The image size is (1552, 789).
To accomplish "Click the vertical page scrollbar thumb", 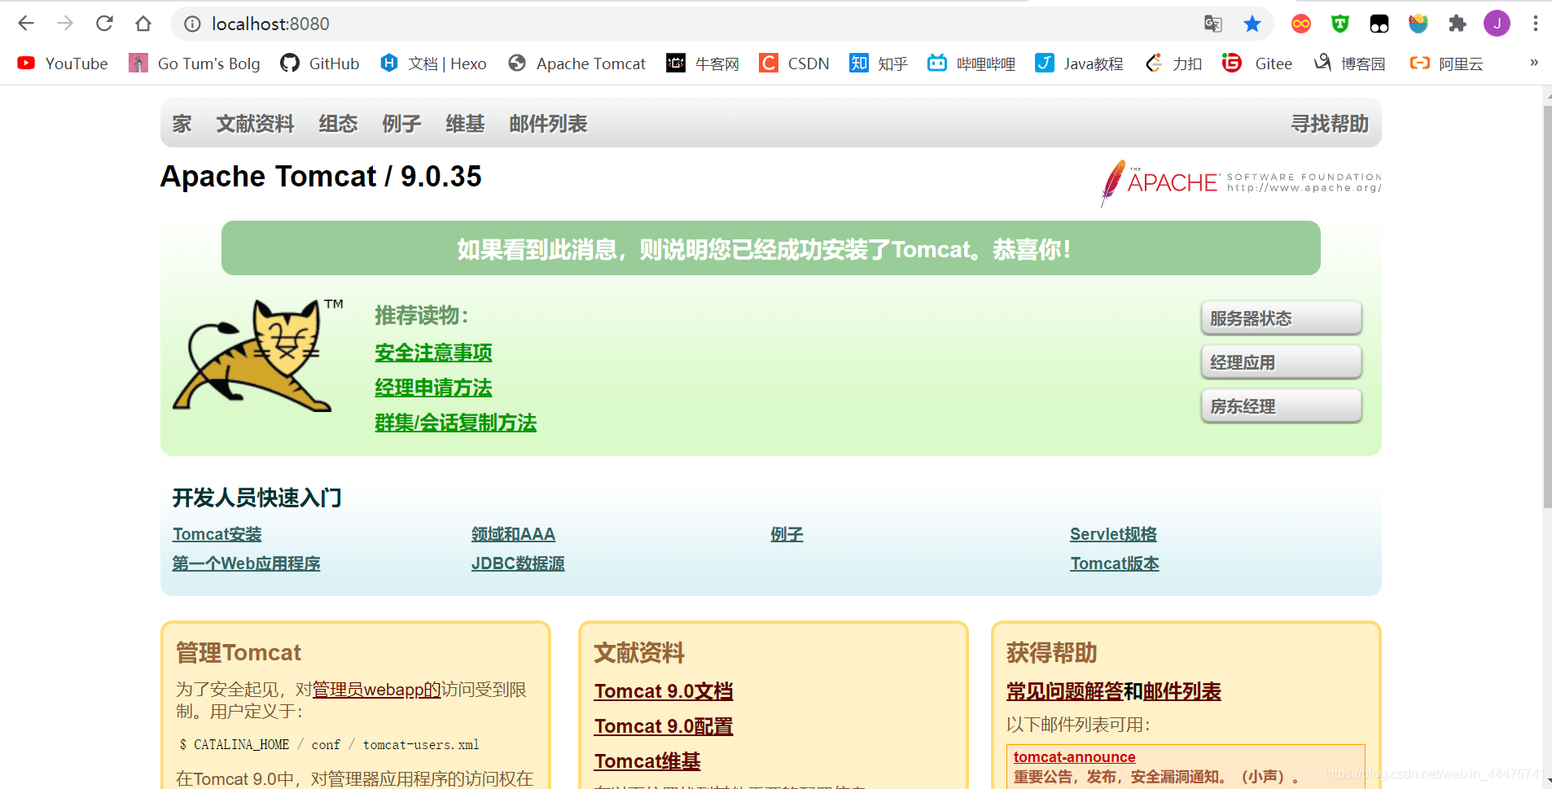I will [1547, 305].
